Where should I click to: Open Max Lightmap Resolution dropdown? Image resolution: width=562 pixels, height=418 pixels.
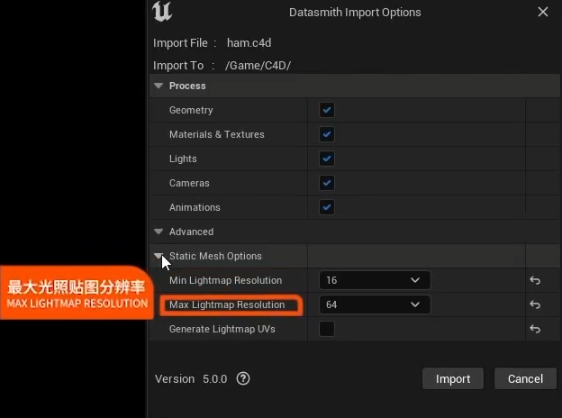(375, 304)
